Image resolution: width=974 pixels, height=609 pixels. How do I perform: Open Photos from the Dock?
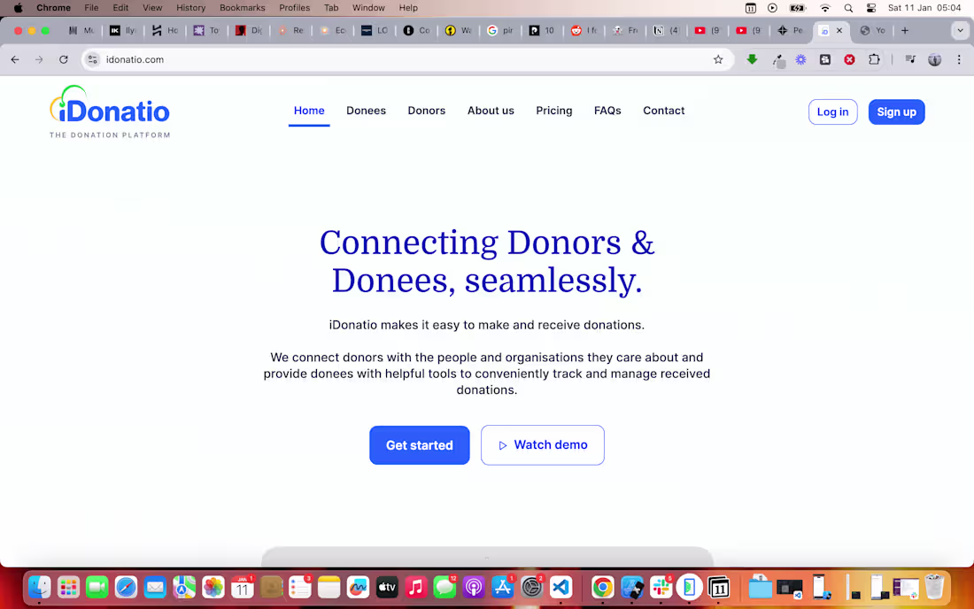pyautogui.click(x=213, y=587)
